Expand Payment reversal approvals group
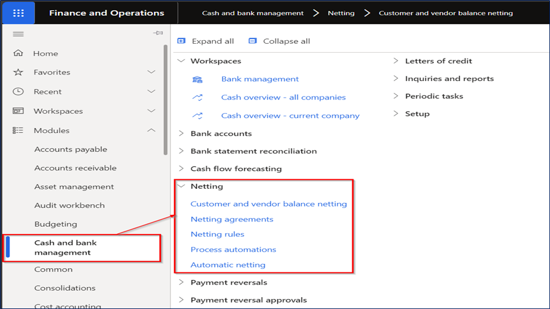Screen dimensions: 550x309 pos(181,300)
